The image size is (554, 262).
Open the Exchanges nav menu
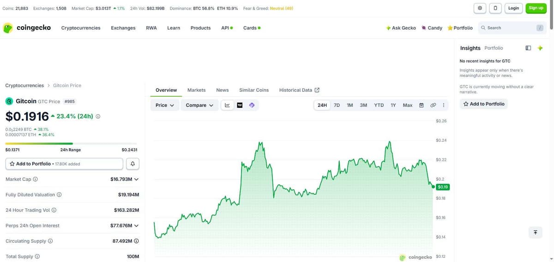[123, 28]
